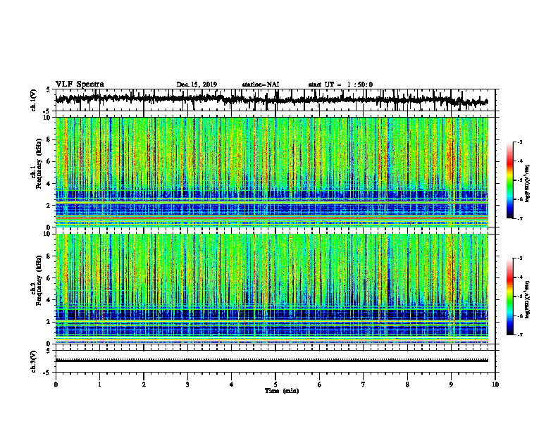Click the "VLF Spectra" plot title

coord(80,85)
